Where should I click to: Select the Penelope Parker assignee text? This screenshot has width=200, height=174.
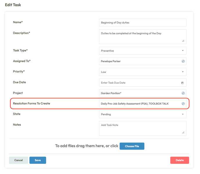click(111, 61)
